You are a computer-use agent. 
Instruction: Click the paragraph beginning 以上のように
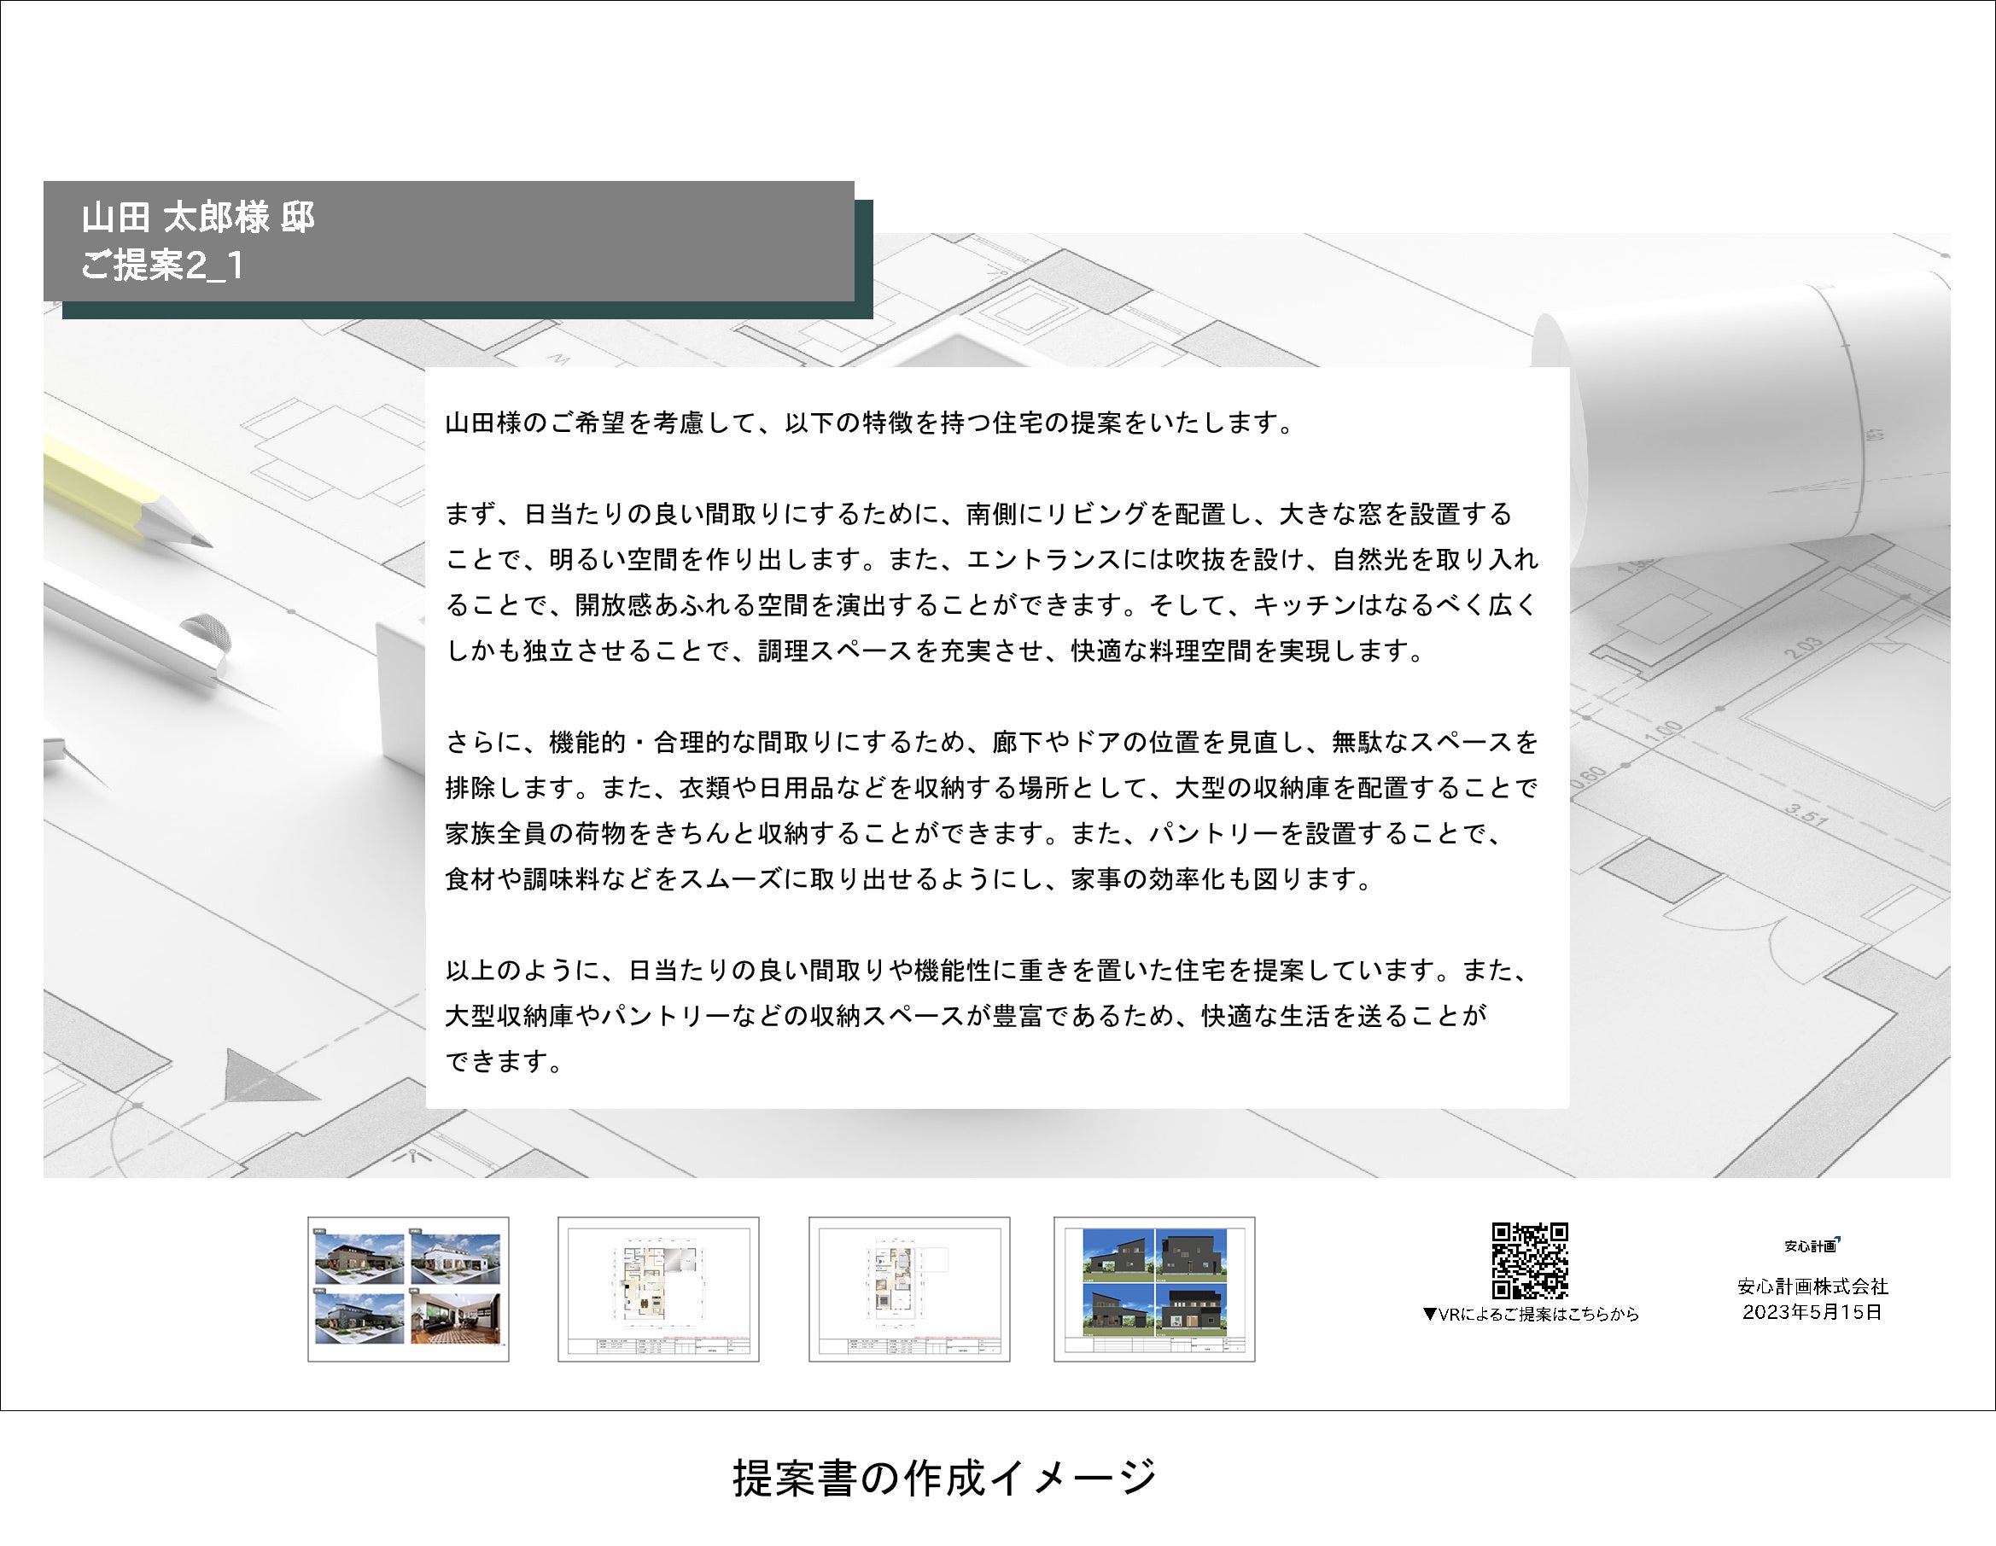pos(987,1015)
